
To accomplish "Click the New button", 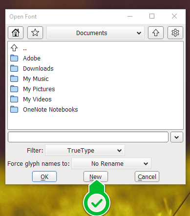I will click(x=96, y=177).
